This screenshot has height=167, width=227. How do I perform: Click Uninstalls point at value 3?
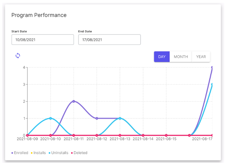point(212,84)
